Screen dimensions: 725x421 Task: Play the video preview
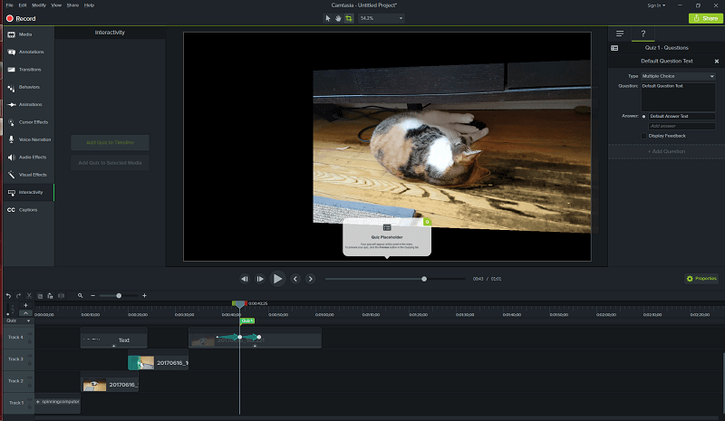point(277,279)
